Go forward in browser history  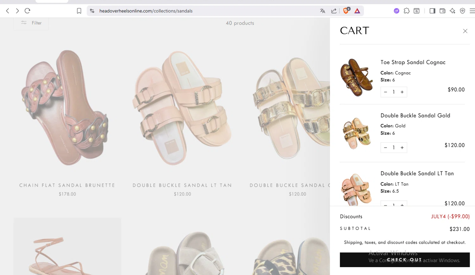tap(17, 11)
